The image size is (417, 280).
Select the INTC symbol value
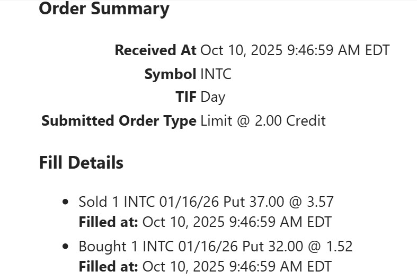point(216,74)
